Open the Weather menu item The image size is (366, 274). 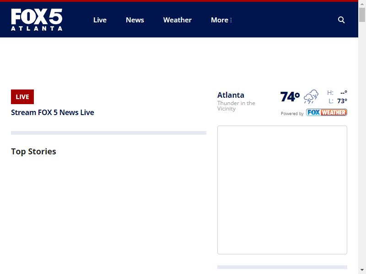coord(178,20)
